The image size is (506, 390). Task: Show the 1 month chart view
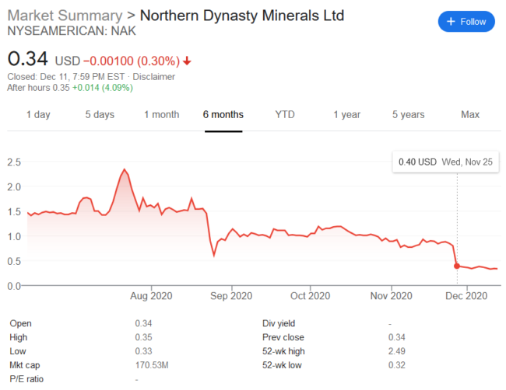[x=161, y=114]
